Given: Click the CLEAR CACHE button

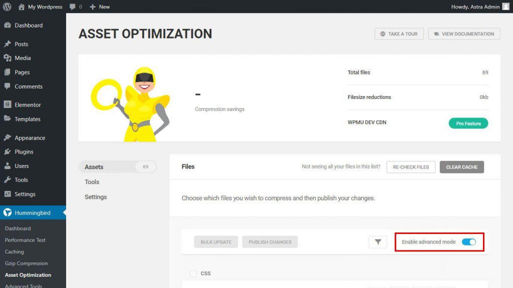Looking at the screenshot, I should [461, 166].
